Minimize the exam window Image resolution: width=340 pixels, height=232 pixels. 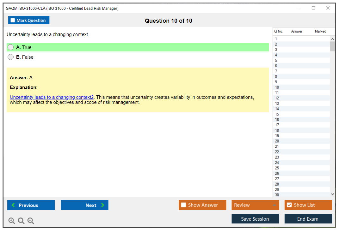(299, 8)
